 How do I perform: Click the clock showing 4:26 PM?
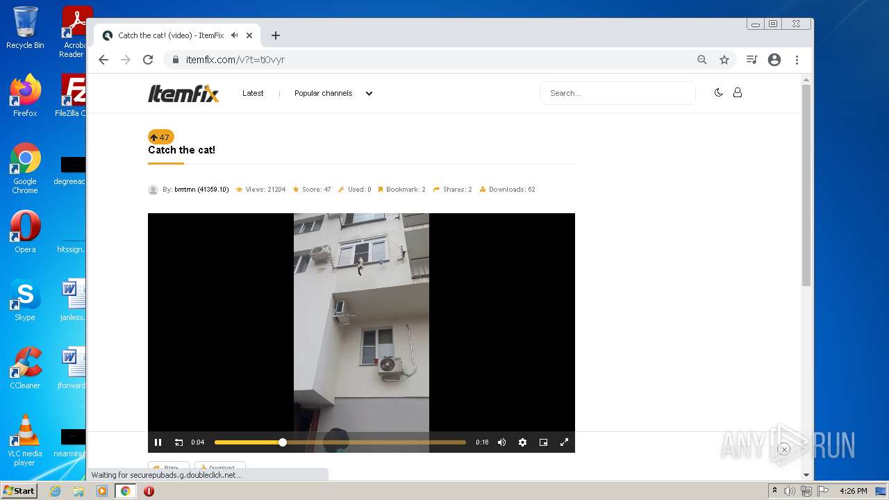(x=853, y=491)
